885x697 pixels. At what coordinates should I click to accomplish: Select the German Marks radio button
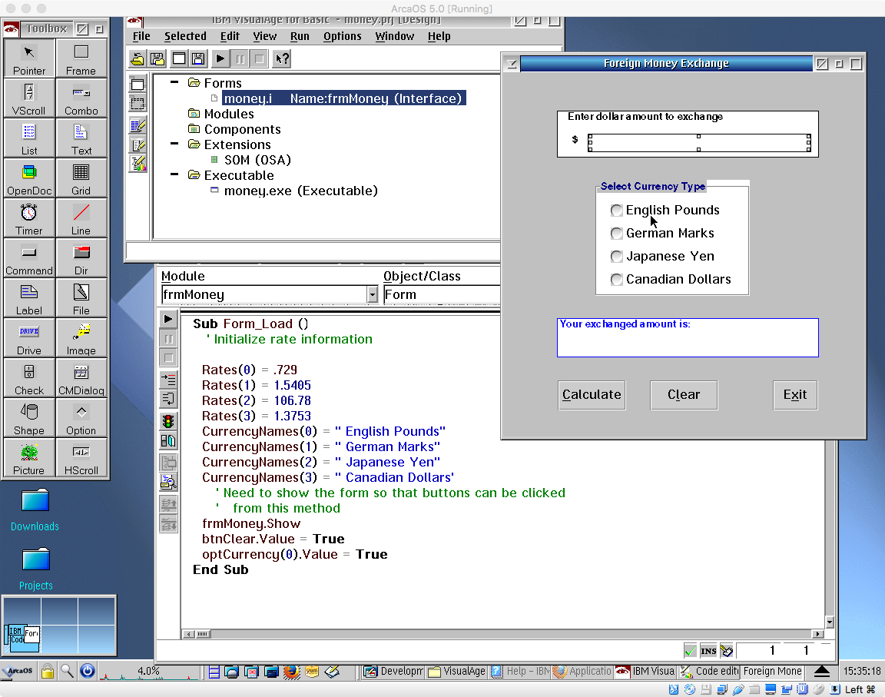coord(616,234)
